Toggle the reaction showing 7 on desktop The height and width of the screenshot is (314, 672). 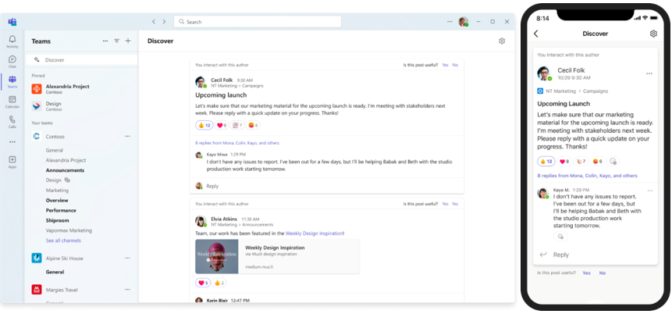[237, 125]
